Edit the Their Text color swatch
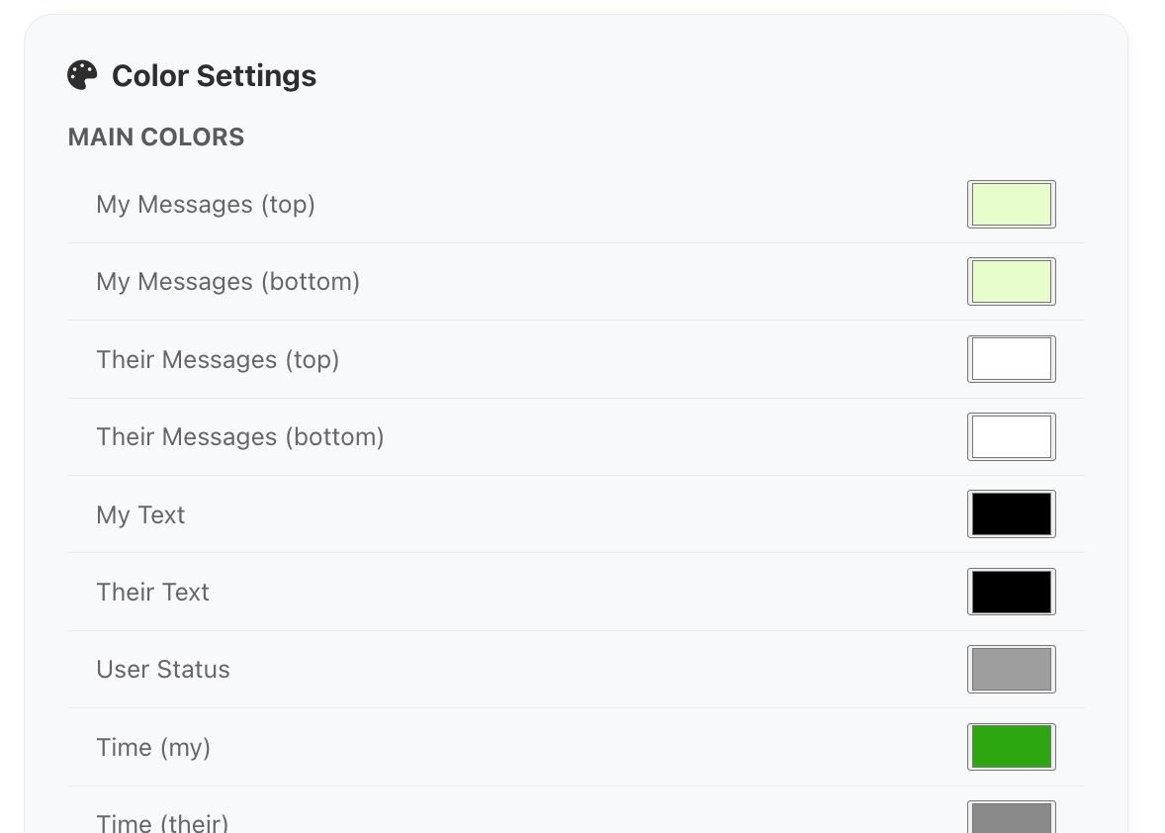This screenshot has height=833, width=1165. point(1011,592)
